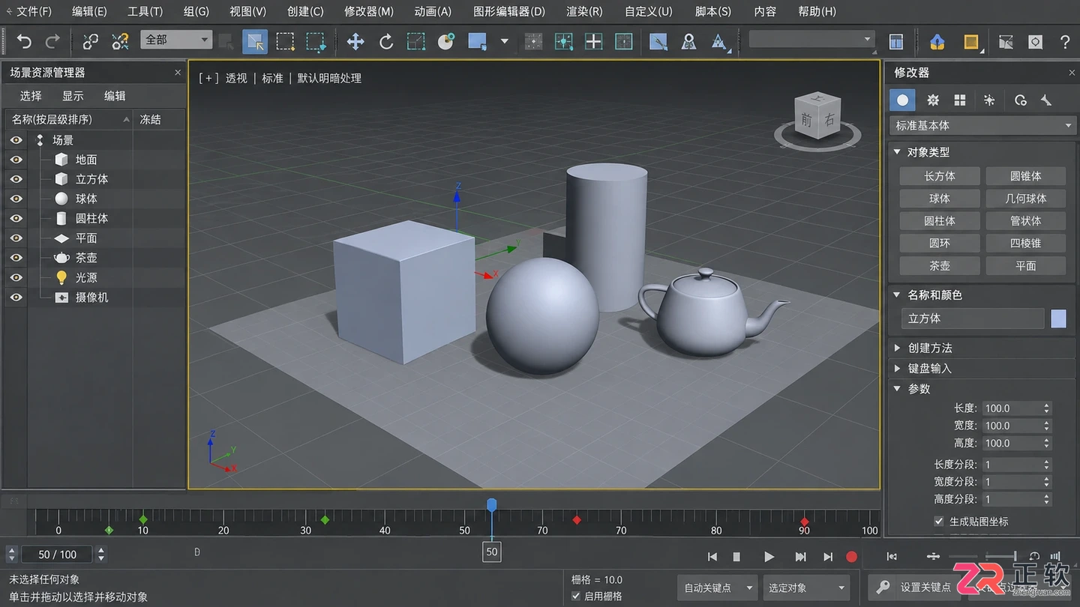This screenshot has width=1080, height=607.
Task: Collapse the 对象类型 rollout
Action: click(x=897, y=152)
